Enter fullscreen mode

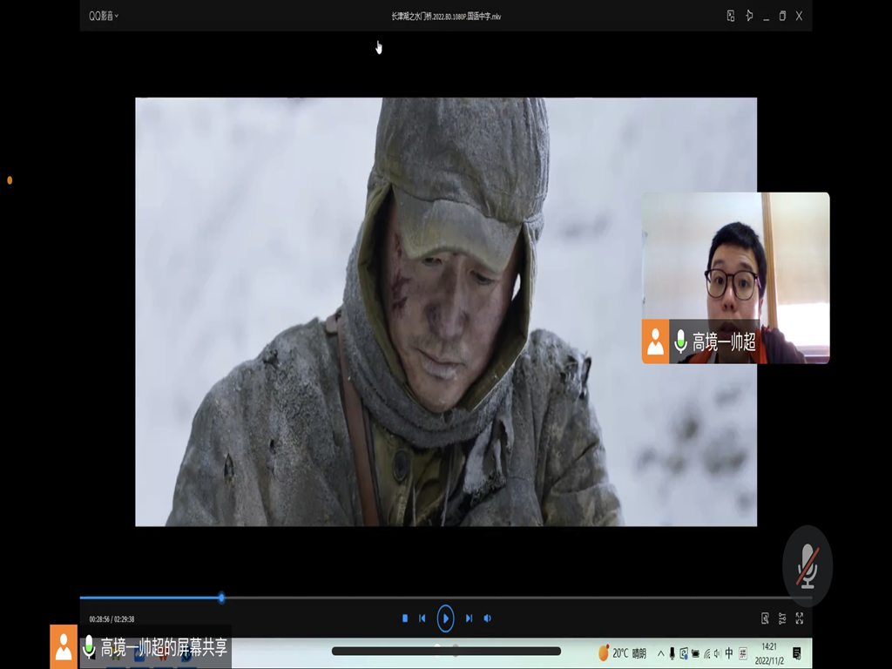pyautogui.click(x=799, y=618)
